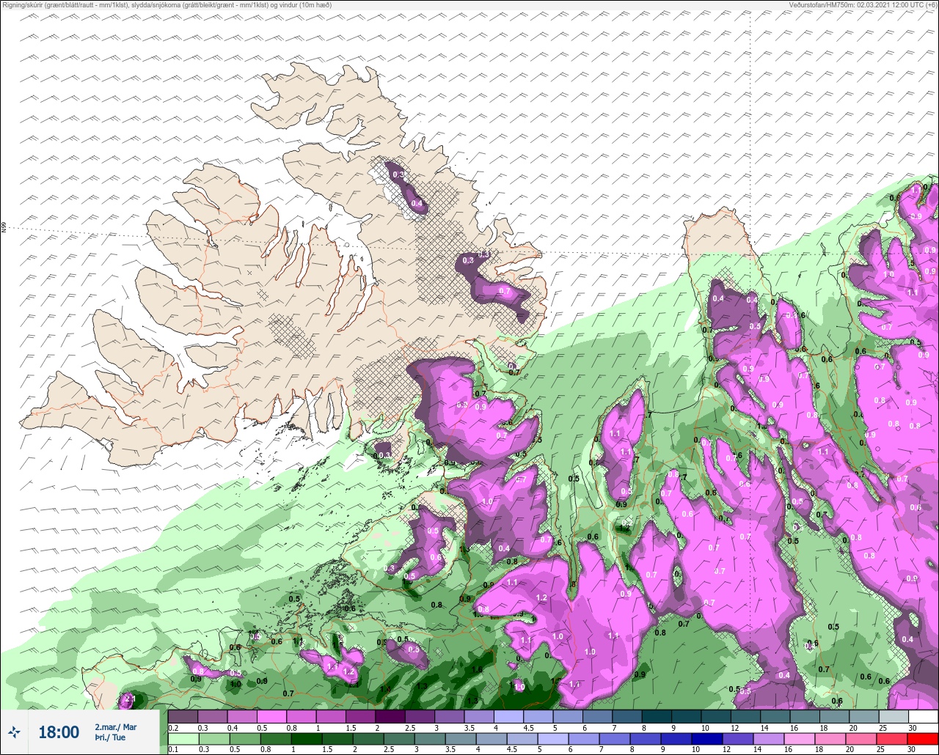
Task: Pick the white swatch ending the upper legend row
Action: click(923, 716)
